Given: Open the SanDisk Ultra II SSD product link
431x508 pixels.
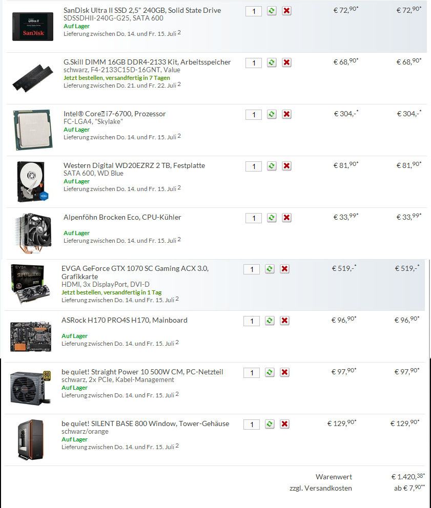Looking at the screenshot, I should [142, 10].
